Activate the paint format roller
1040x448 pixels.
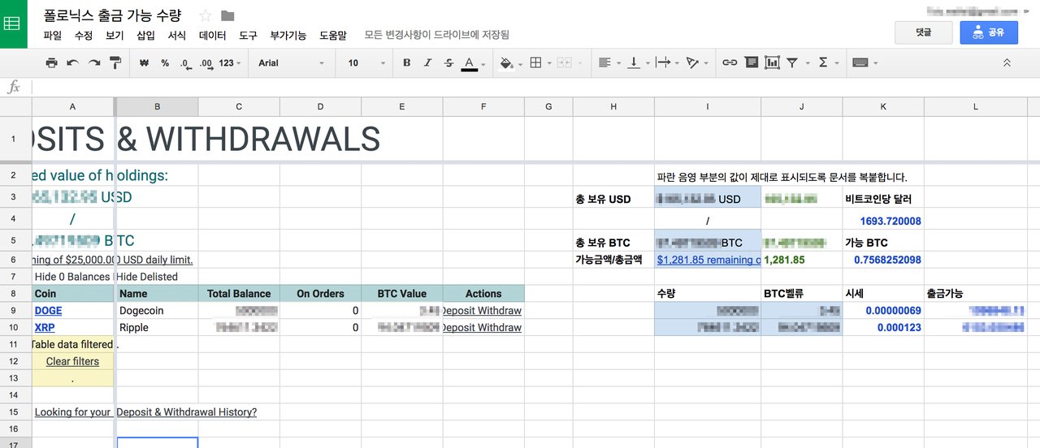[x=115, y=62]
